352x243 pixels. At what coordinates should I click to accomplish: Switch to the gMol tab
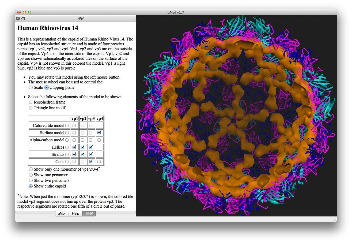point(62,213)
